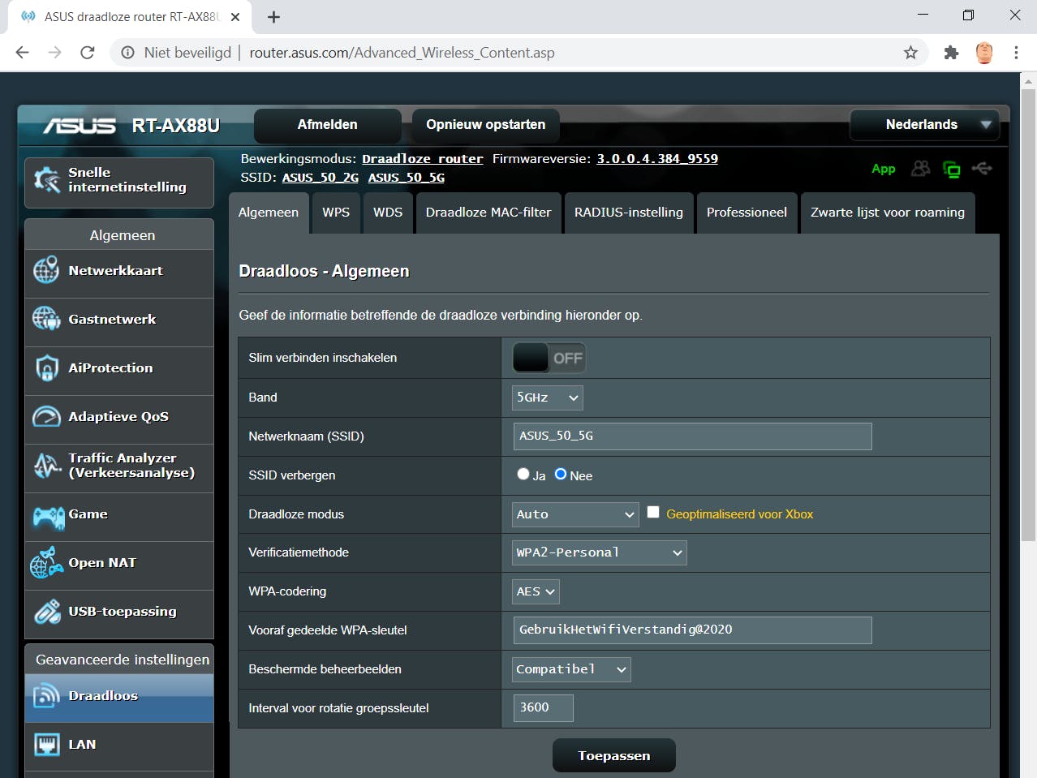This screenshot has width=1037, height=778.
Task: Switch to Draadloze MAC-filter tab
Action: [x=488, y=213]
